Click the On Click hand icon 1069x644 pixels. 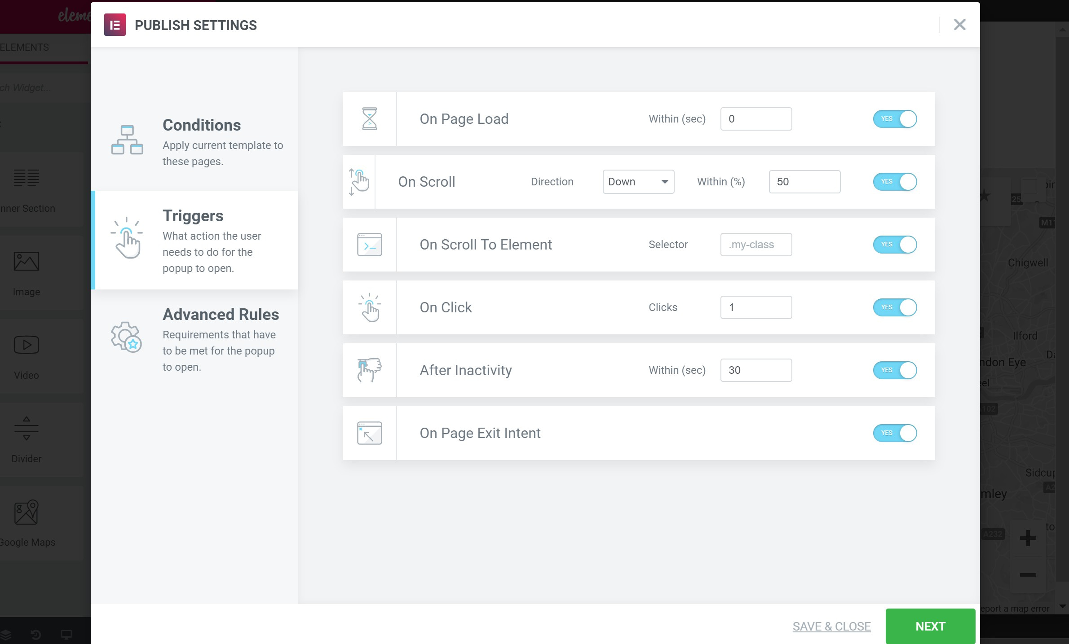[x=369, y=307]
